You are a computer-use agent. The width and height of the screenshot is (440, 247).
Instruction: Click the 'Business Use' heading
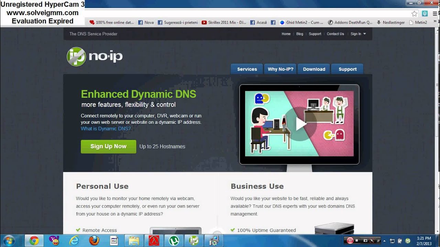point(257,186)
